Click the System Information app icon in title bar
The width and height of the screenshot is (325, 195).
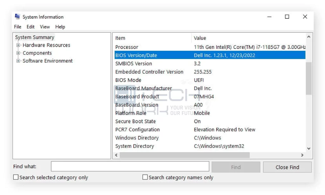click(x=17, y=17)
